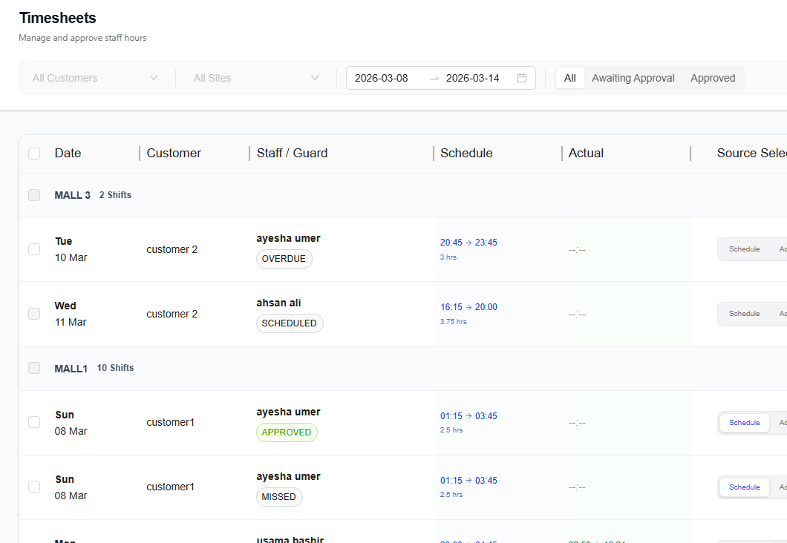
Task: Choose Schedule source for APPROVED row
Action: pyautogui.click(x=745, y=423)
